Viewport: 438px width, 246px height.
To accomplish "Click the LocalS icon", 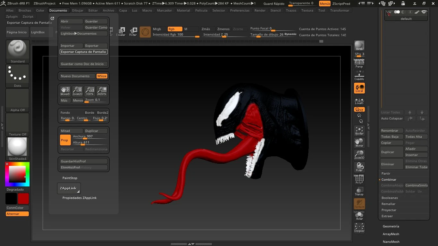I will [x=359, y=101].
